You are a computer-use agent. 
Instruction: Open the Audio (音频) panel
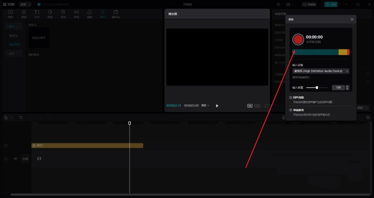point(24,14)
